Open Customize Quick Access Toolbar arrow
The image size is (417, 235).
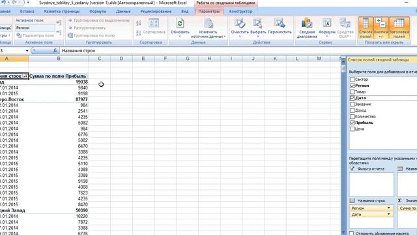tap(28, 3)
